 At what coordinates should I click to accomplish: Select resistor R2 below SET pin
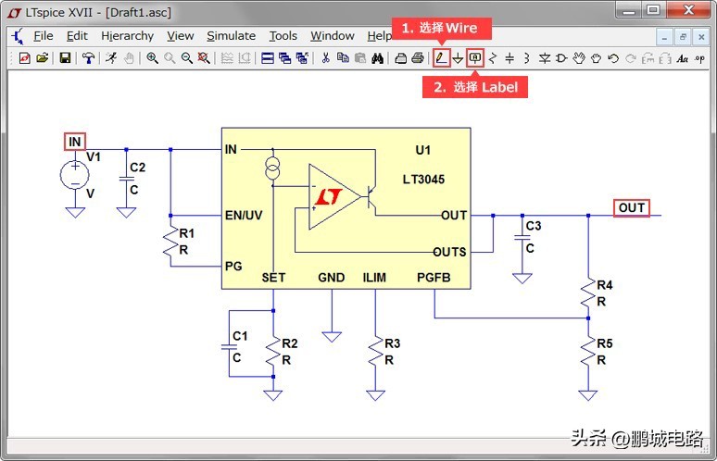273,353
